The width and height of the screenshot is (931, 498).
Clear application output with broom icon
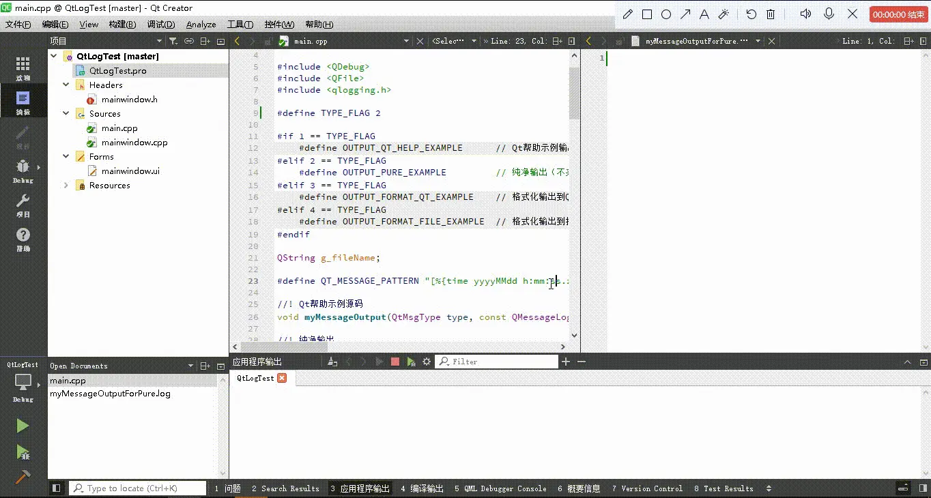[332, 362]
